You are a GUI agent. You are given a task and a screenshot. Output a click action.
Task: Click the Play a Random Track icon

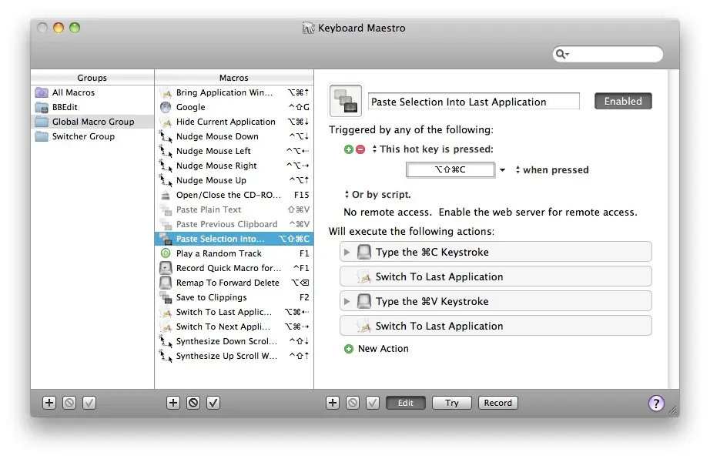(166, 253)
